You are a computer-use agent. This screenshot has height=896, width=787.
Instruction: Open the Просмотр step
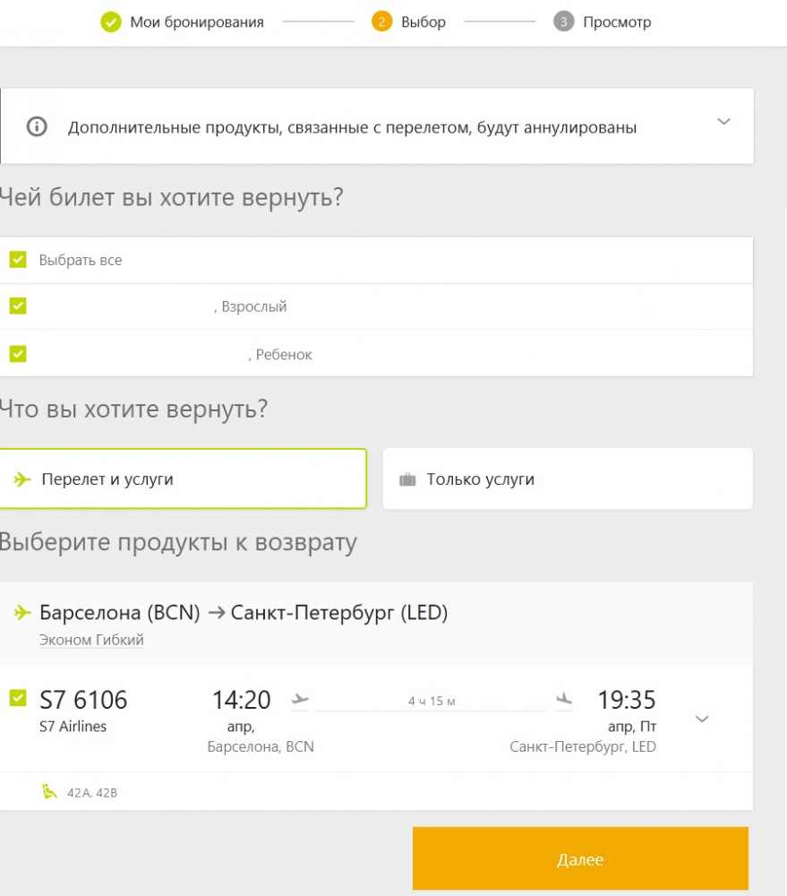pyautogui.click(x=617, y=22)
